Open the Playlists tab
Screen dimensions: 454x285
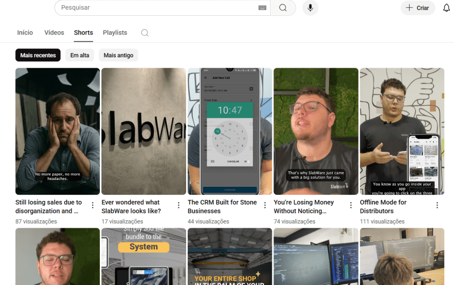pos(115,33)
